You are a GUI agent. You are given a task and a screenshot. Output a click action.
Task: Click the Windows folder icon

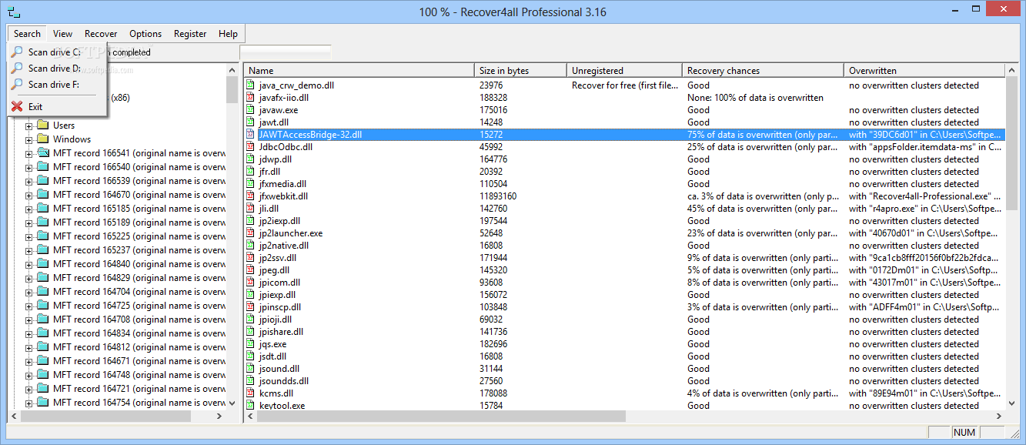pos(43,139)
